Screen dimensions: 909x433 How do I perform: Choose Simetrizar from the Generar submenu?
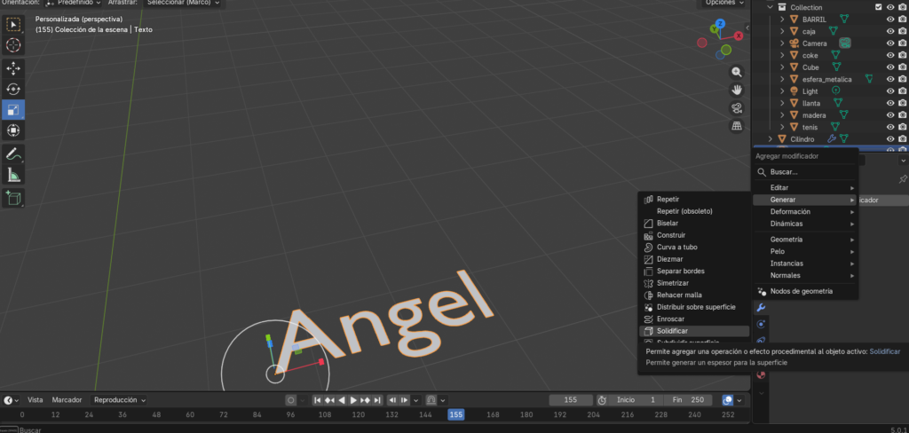[673, 283]
